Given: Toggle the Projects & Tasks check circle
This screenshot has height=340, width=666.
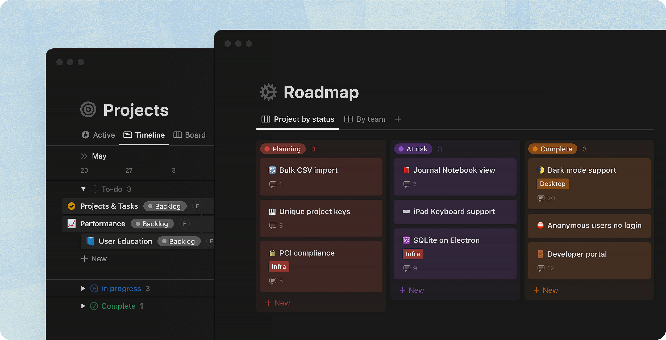Looking at the screenshot, I should pyautogui.click(x=72, y=206).
